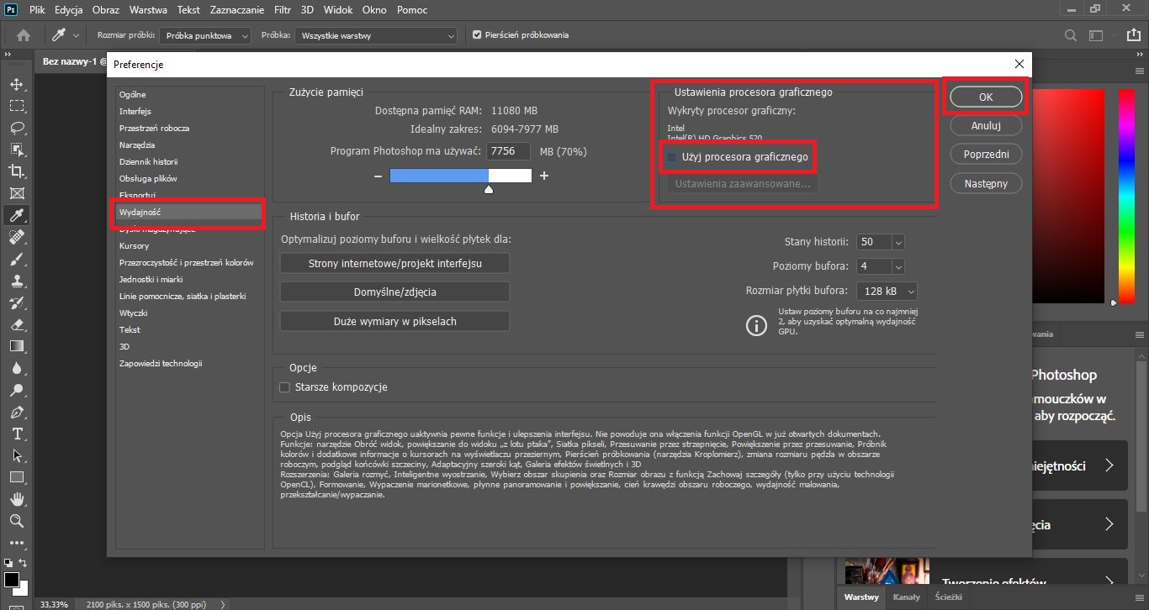Open the Color panel menu icon
Screen dimensions: 1149x610
click(1141, 73)
